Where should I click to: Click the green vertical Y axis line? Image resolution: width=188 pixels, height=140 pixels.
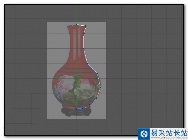[x=76, y=15]
